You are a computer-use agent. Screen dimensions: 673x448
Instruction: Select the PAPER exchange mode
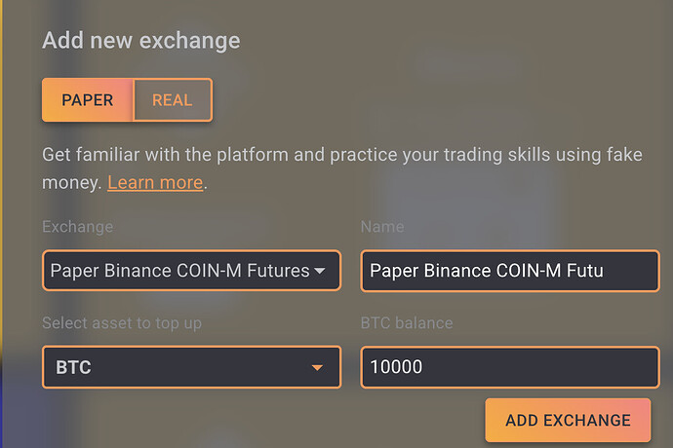tap(87, 100)
